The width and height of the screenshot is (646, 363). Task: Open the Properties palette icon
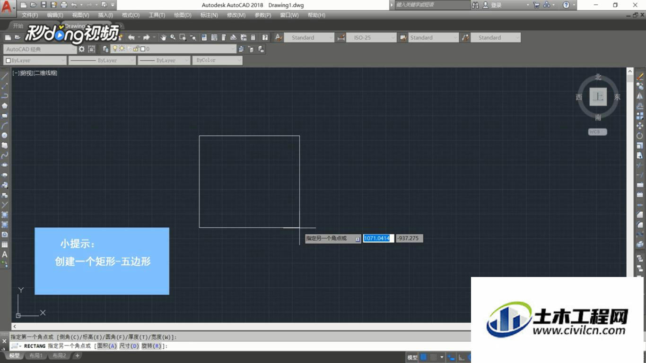(204, 37)
